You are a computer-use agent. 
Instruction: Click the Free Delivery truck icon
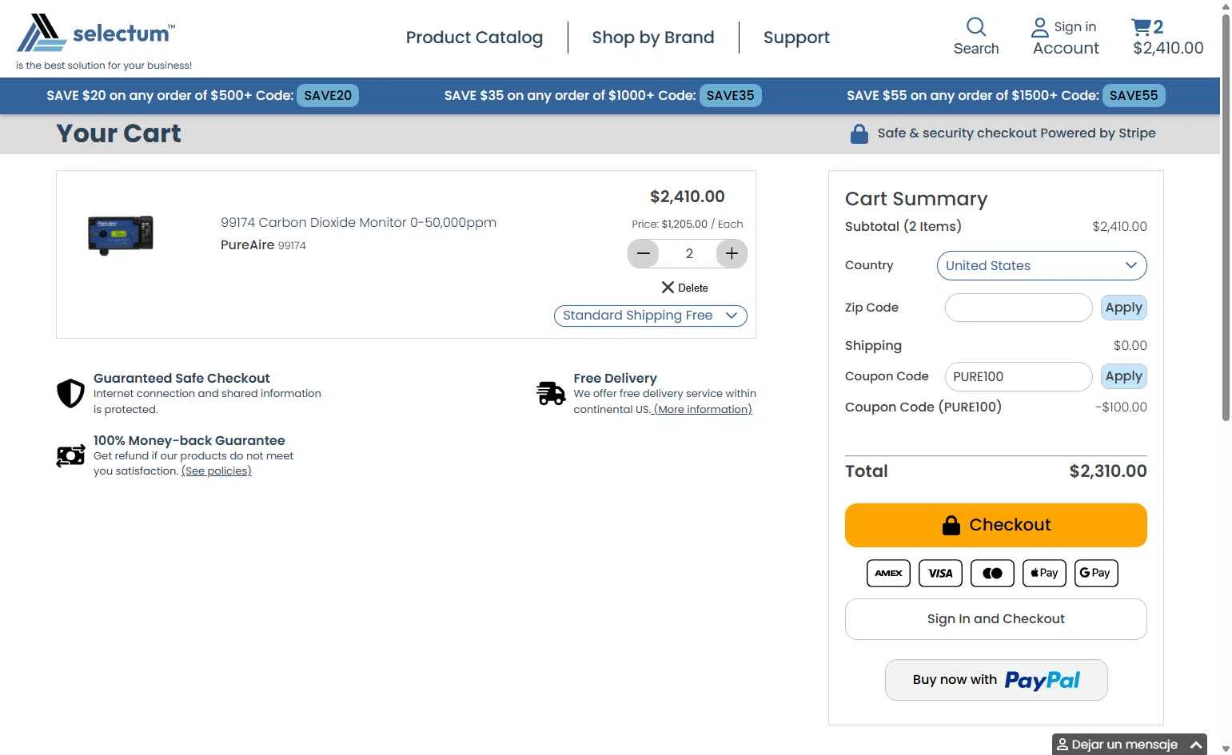(x=551, y=393)
